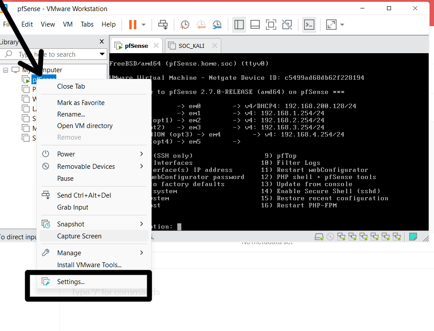Image resolution: width=434 pixels, height=331 pixels.
Task: Toggle the library sidebar toolbar icon
Action: pyautogui.click(x=239, y=25)
